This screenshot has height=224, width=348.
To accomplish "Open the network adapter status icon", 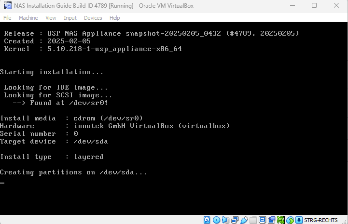I will coord(235,220).
